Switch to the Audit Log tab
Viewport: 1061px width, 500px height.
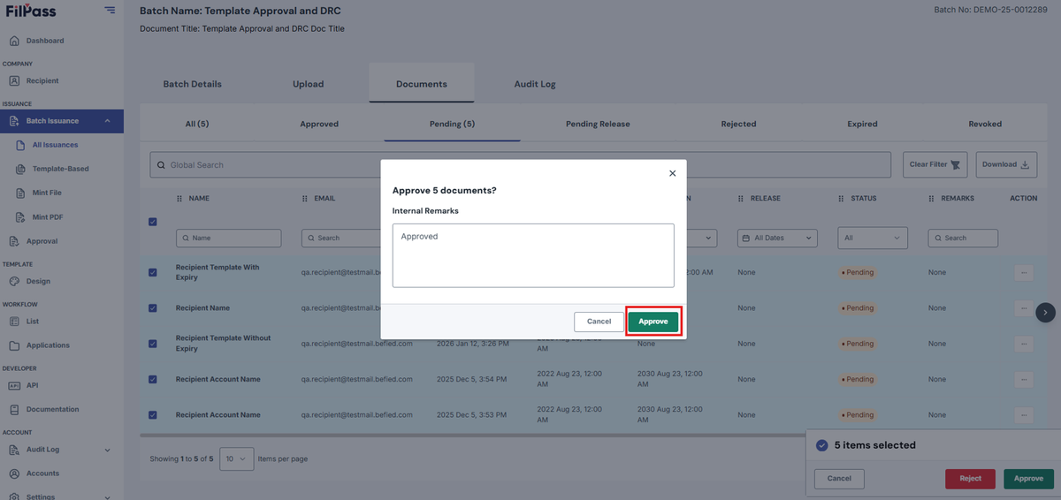pyautogui.click(x=535, y=84)
